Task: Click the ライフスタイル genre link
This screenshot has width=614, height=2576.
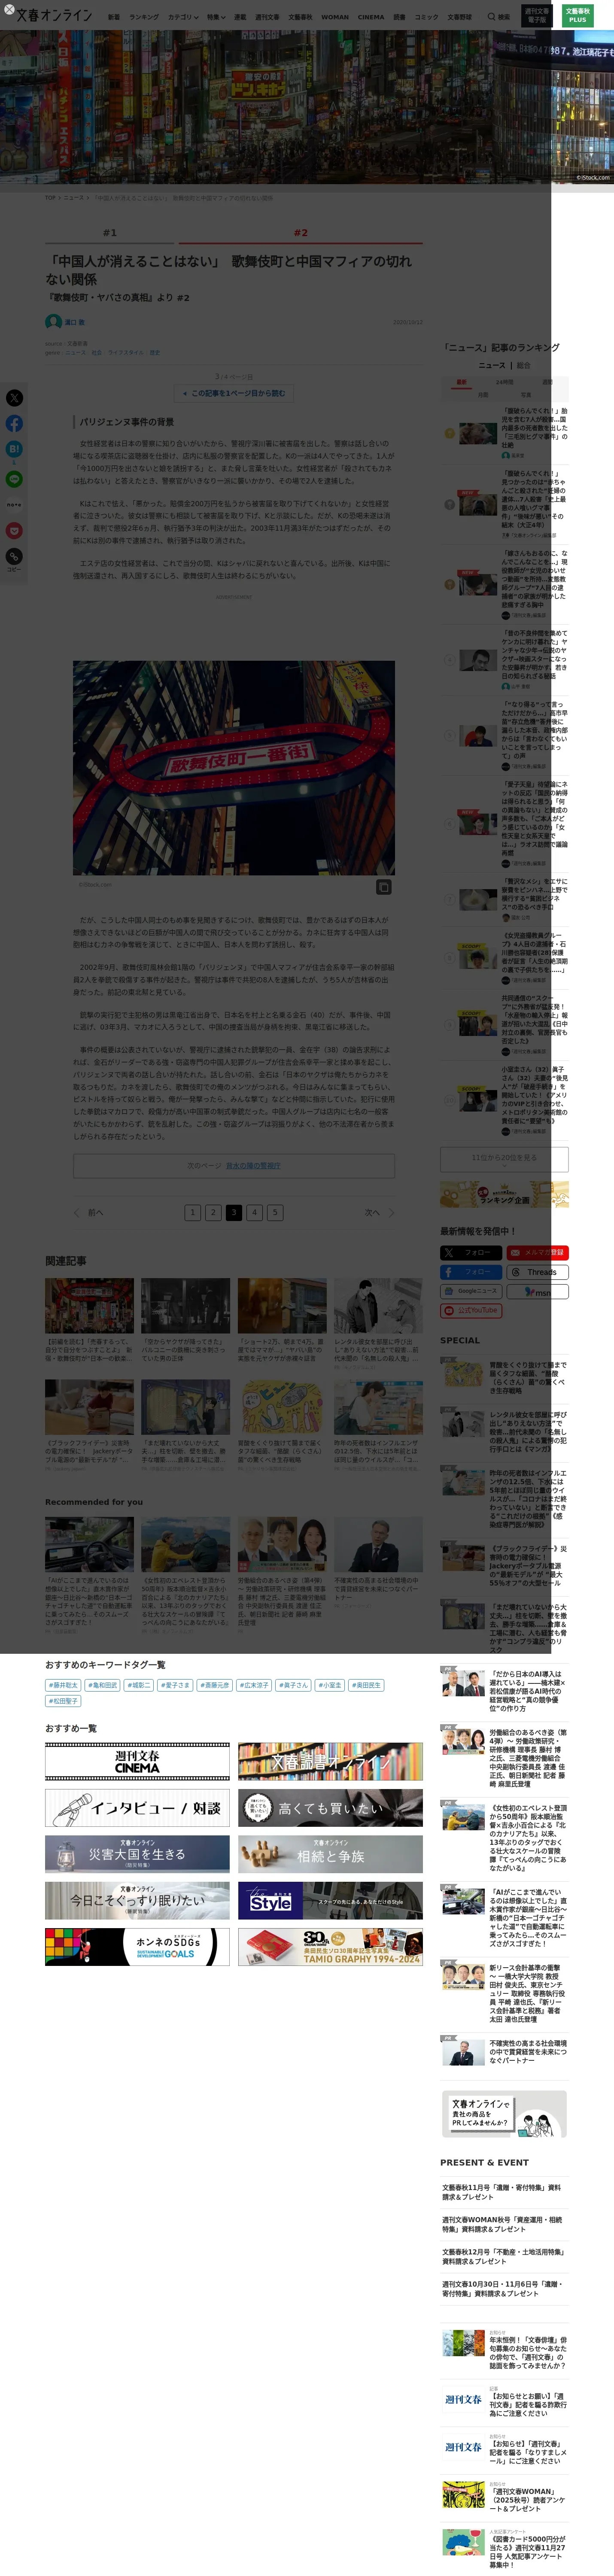Action: pyautogui.click(x=126, y=352)
